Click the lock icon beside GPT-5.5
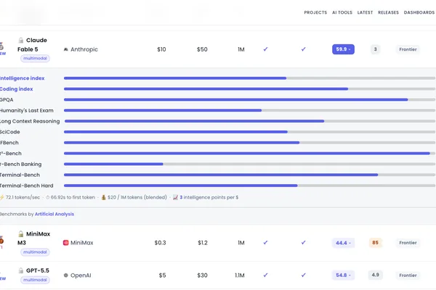Image resolution: width=436 pixels, height=290 pixels. point(21,270)
